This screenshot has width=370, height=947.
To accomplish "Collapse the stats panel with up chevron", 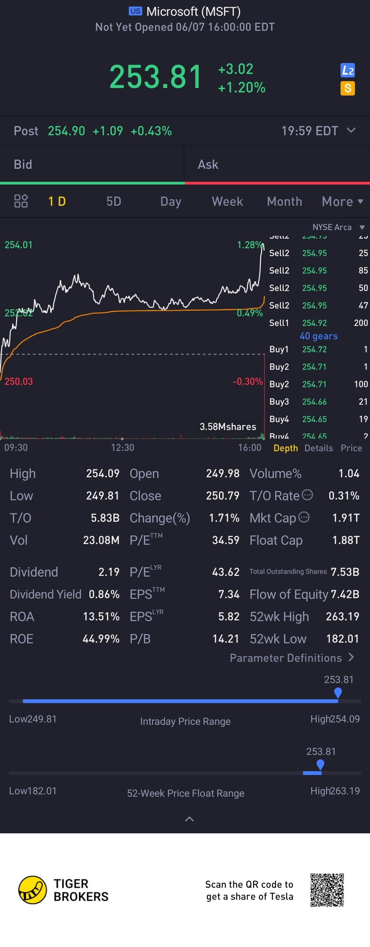I will click(189, 819).
